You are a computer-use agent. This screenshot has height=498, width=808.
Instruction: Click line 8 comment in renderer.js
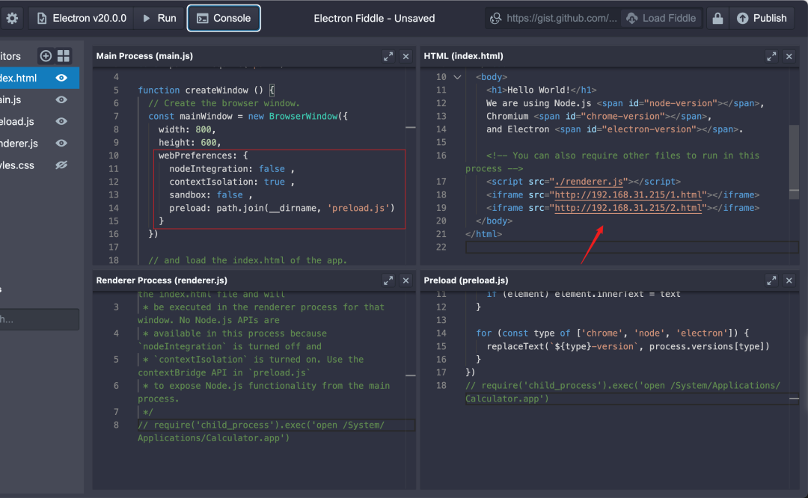tap(261, 431)
